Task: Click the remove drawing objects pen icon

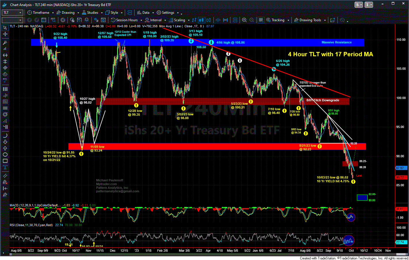Action: (x=5, y=182)
